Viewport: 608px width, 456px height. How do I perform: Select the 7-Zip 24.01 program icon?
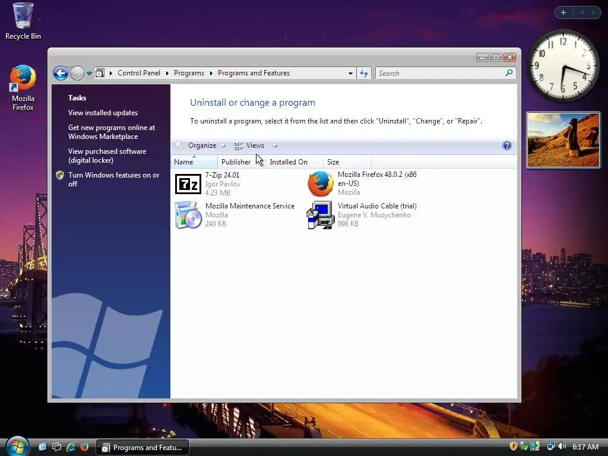point(188,184)
